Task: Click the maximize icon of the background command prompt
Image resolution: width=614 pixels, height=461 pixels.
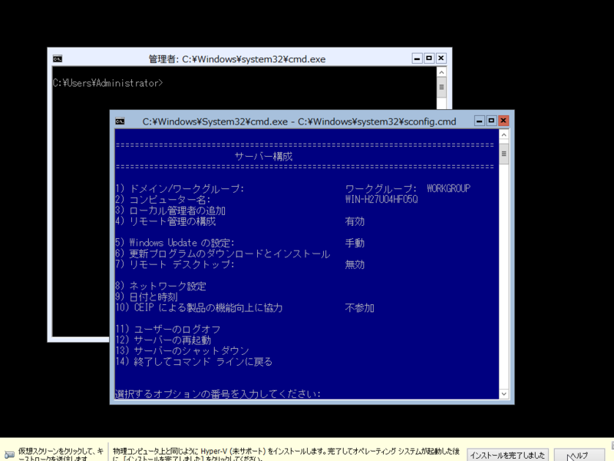Action: pos(427,58)
